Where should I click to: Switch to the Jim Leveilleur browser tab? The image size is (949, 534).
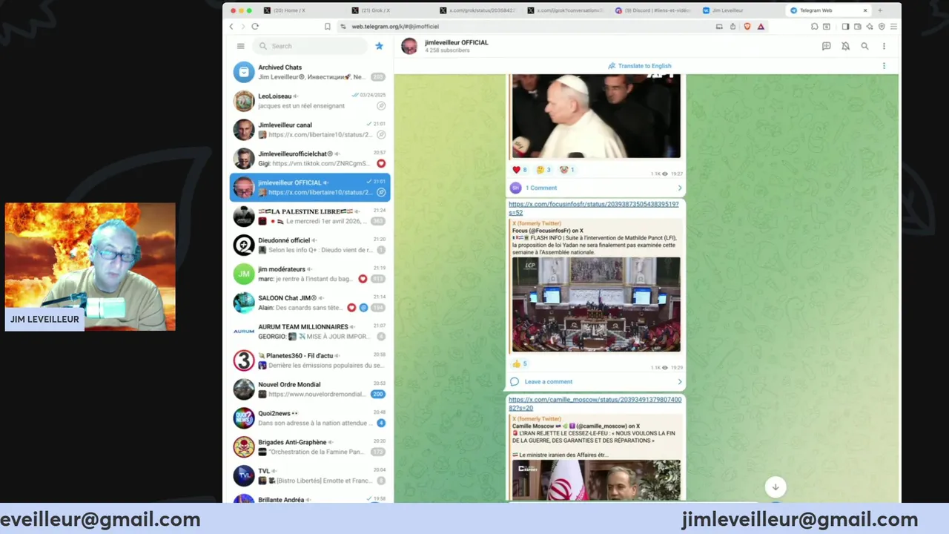740,10
